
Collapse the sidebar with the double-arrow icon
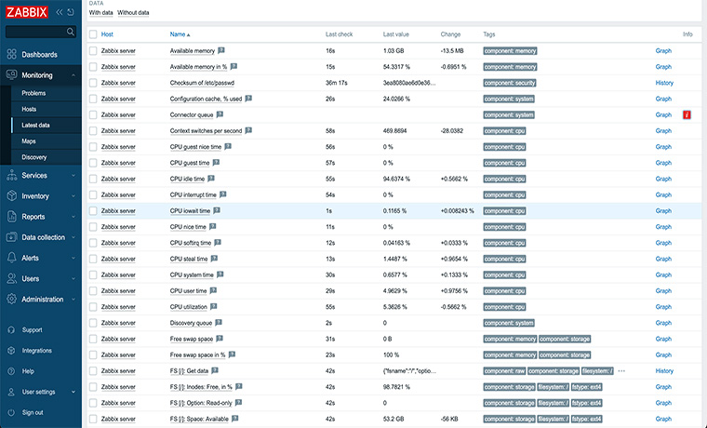(60, 12)
